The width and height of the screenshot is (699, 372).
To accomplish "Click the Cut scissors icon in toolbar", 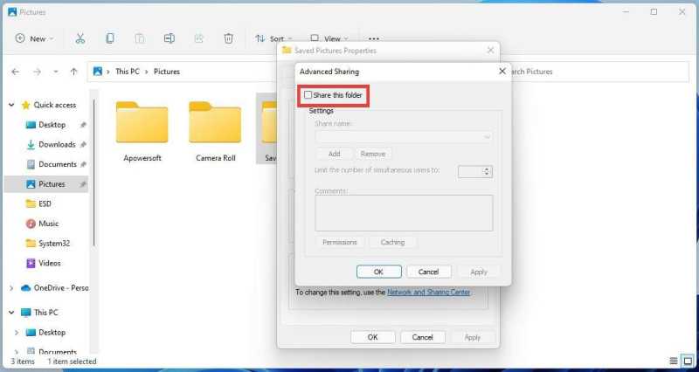I will [80, 38].
